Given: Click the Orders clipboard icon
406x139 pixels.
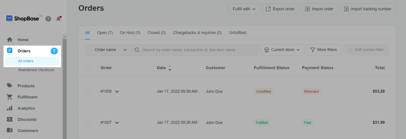Looking at the screenshot, I should pos(10,50).
